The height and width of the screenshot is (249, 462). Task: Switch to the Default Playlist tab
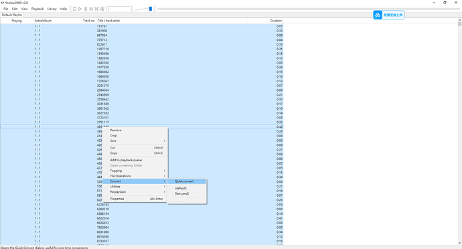click(x=12, y=15)
